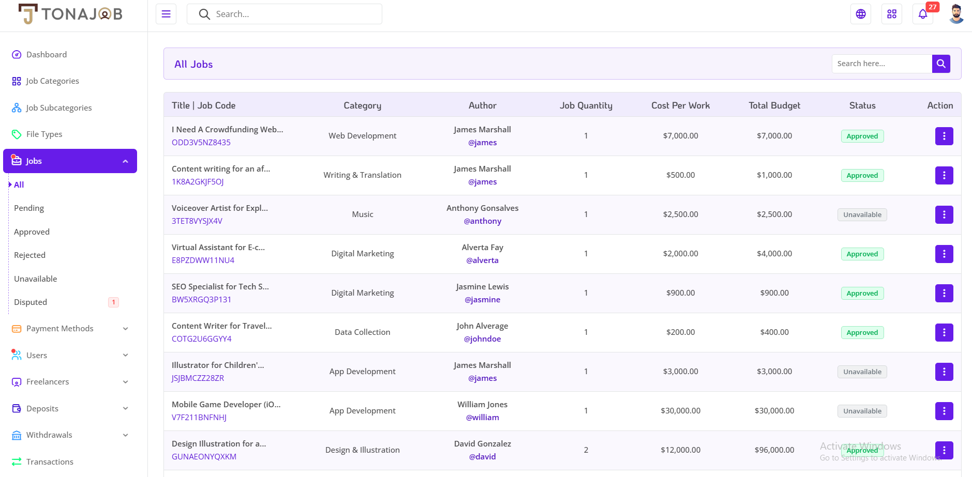972x477 pixels.
Task: Open action menu for Mobile Game Developer job
Action: [x=944, y=411]
